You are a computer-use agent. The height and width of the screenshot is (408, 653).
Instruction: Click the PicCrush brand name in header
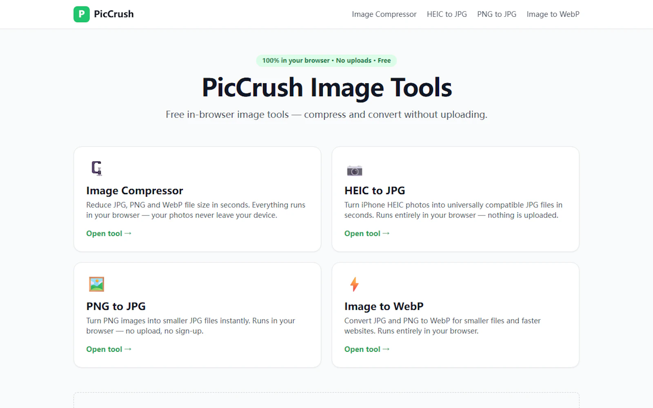point(114,14)
